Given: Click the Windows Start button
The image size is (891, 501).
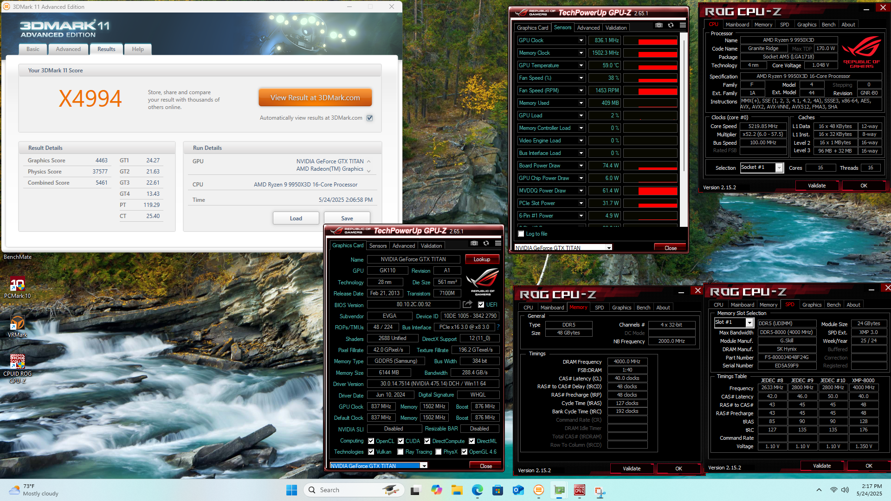Looking at the screenshot, I should (x=291, y=490).
